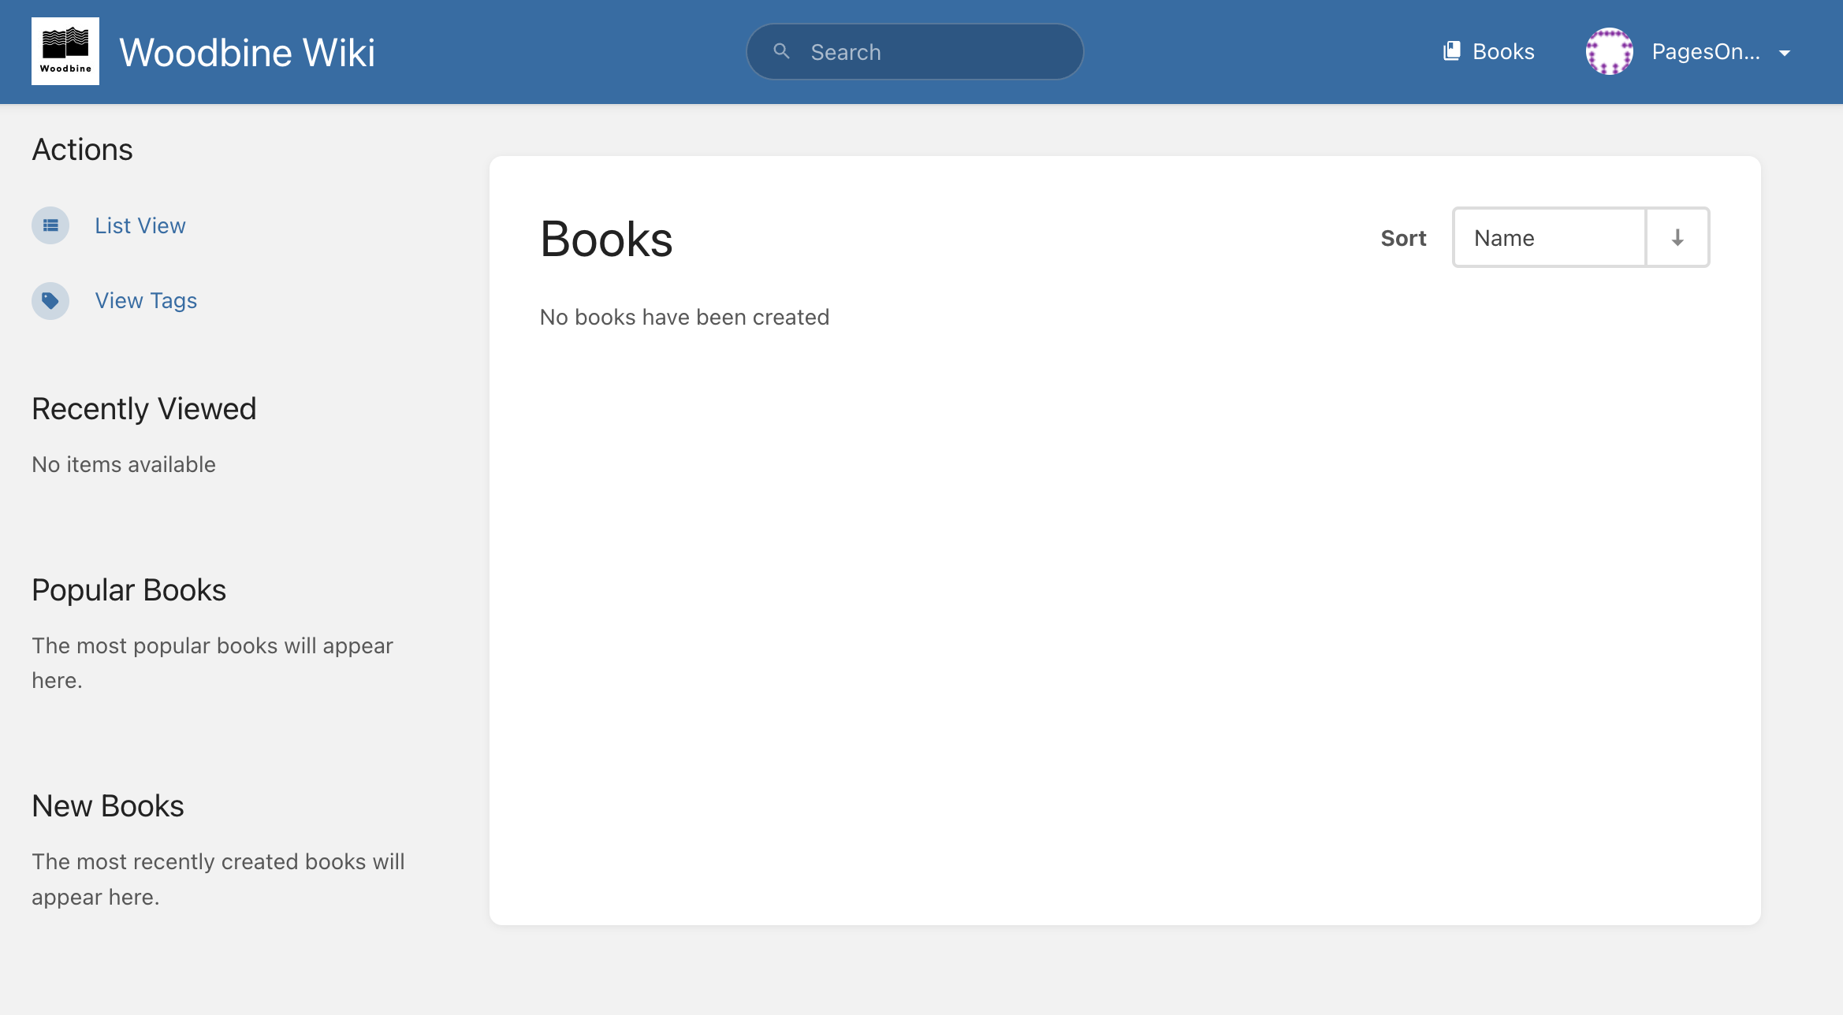Click the List View icon

[x=50, y=225]
